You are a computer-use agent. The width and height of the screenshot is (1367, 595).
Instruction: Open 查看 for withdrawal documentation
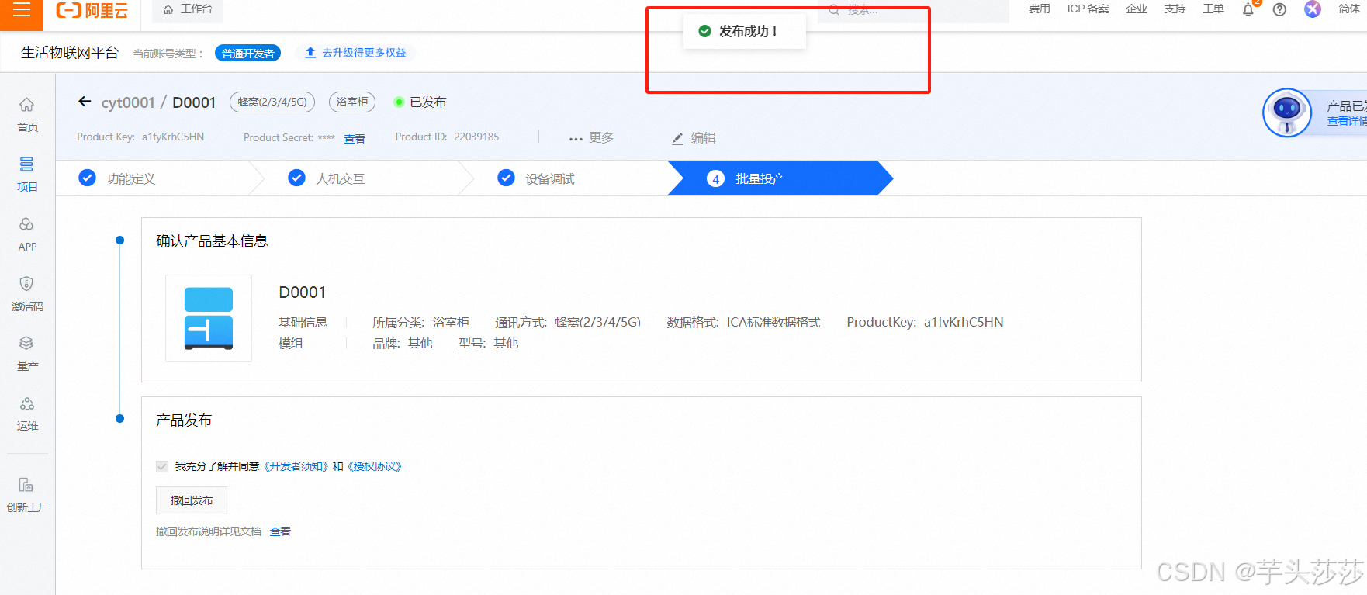[280, 531]
